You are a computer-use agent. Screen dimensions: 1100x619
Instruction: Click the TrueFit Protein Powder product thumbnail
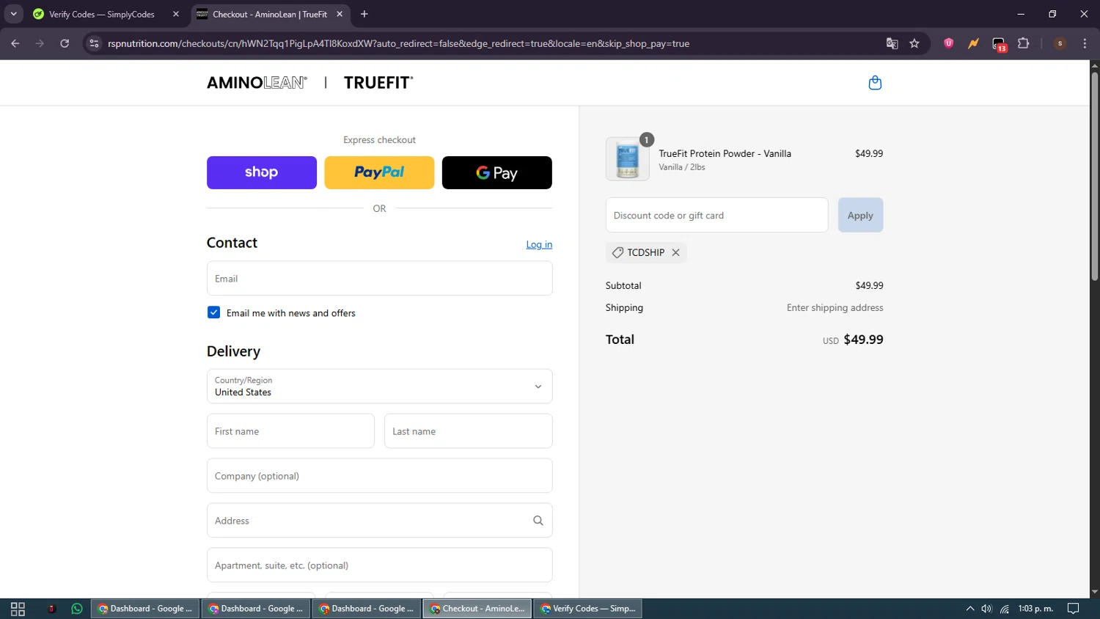[x=628, y=159]
